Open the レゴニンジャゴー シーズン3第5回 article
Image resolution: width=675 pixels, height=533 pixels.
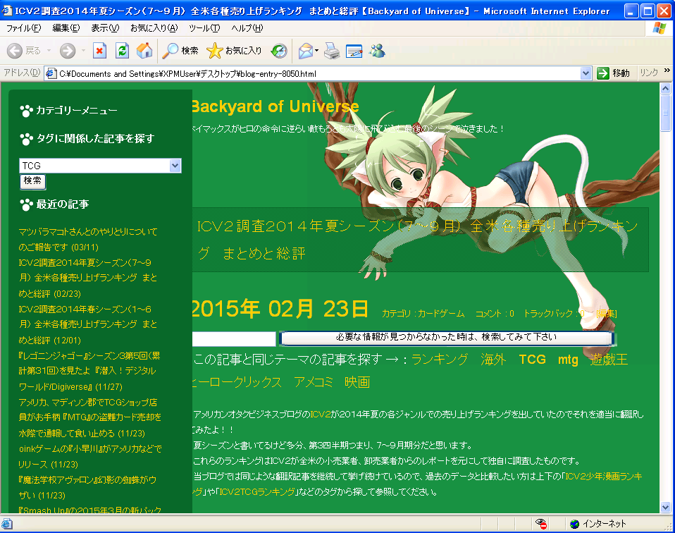click(x=88, y=372)
